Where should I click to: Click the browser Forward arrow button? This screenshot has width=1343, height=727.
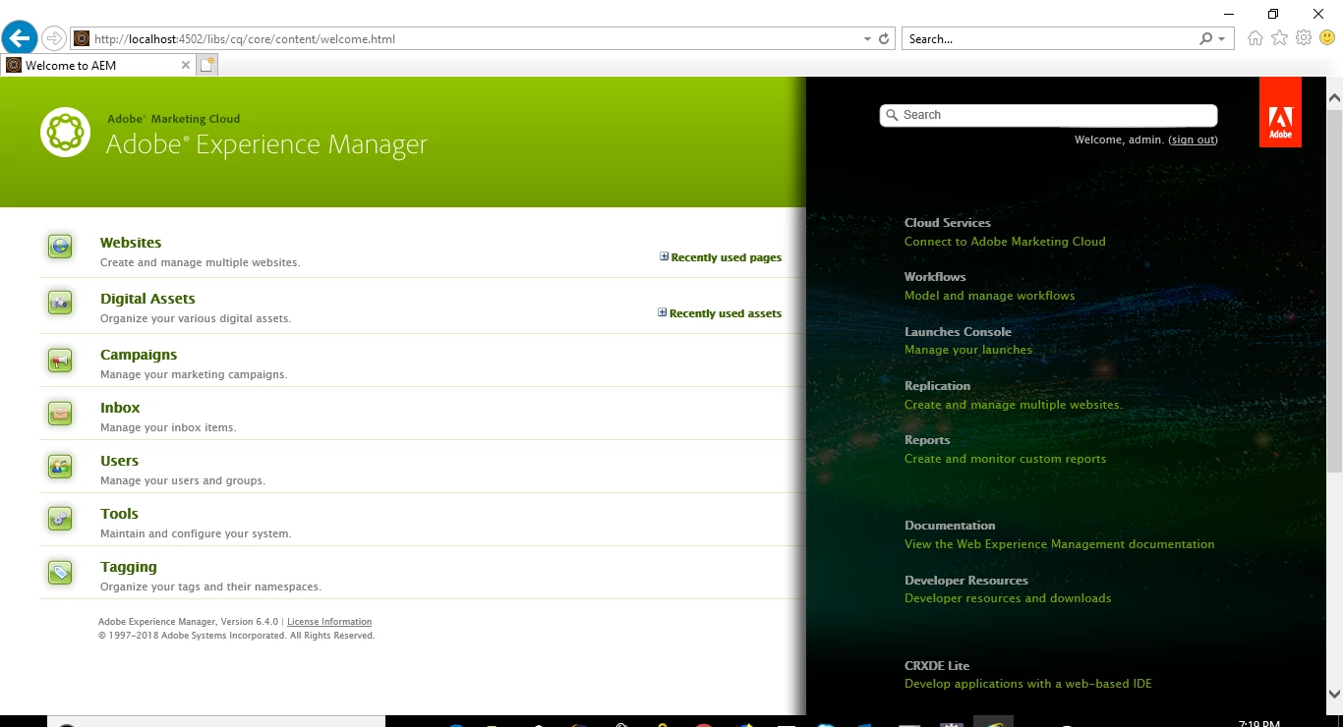pos(54,38)
